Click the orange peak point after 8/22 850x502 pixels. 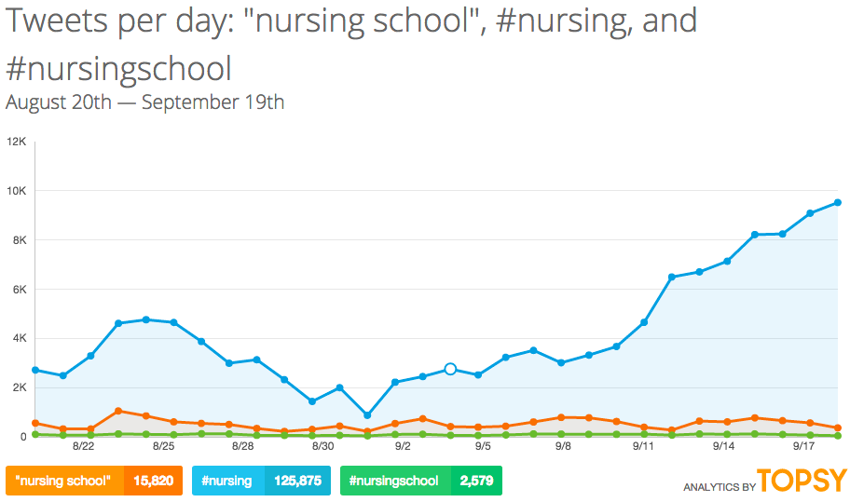pyautogui.click(x=118, y=411)
